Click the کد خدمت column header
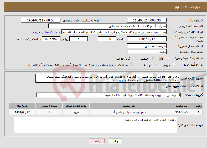The width and height of the screenshot is (207, 148). pos(182,106)
